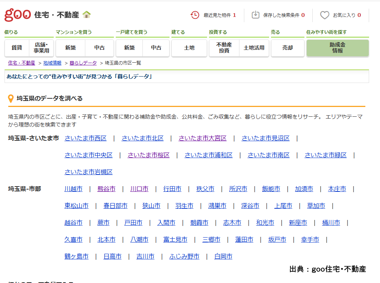Click the 川越市 city link
380x283 pixels.
pos(74,189)
